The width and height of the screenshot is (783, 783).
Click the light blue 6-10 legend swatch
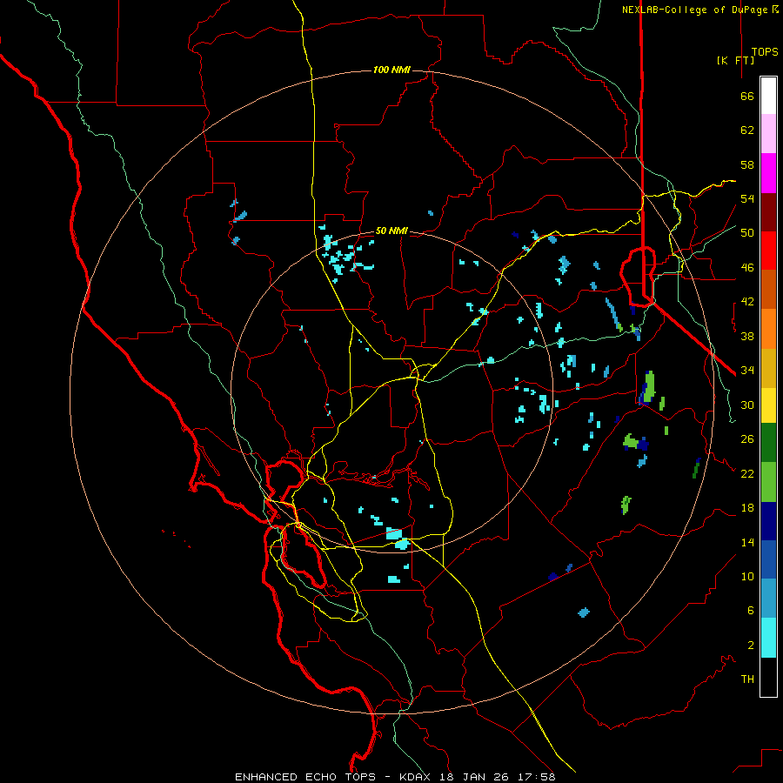(x=768, y=598)
